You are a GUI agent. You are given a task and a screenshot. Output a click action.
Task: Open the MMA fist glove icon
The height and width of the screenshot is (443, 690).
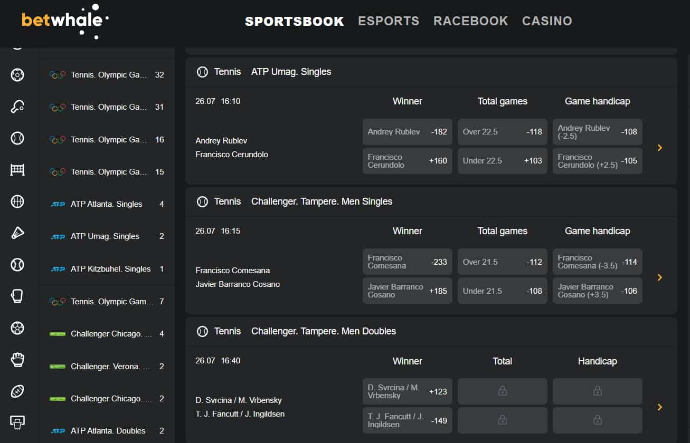17,360
